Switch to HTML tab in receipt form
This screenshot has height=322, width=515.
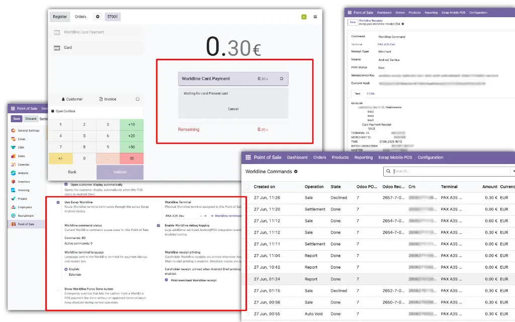point(371,94)
